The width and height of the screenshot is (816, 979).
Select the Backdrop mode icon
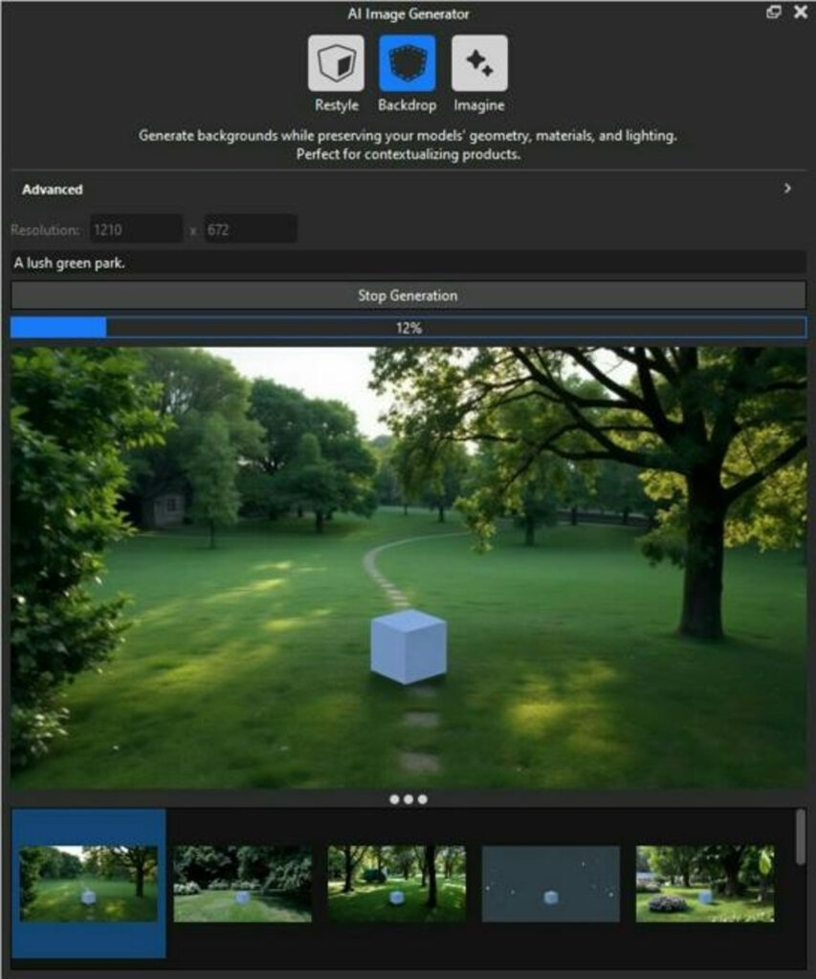coord(408,63)
